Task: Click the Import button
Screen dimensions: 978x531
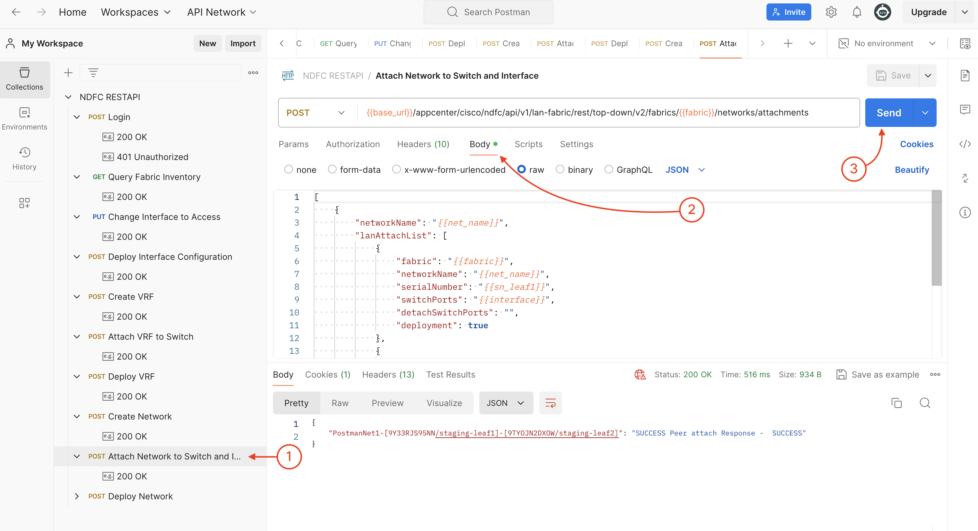Action: [243, 44]
